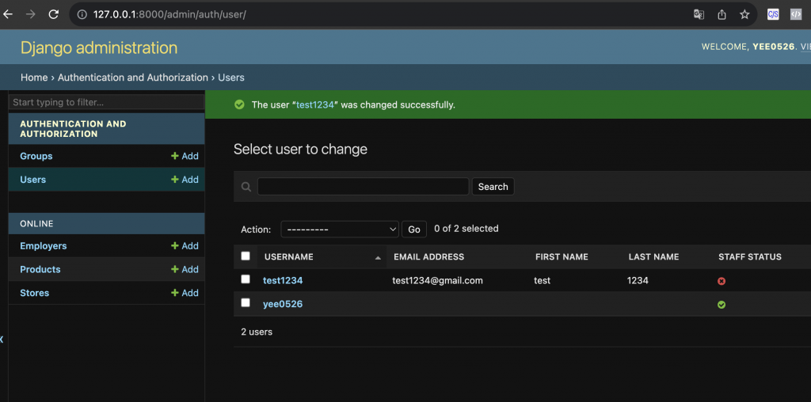
Task: Open the Groups sidebar link
Action: [36, 156]
